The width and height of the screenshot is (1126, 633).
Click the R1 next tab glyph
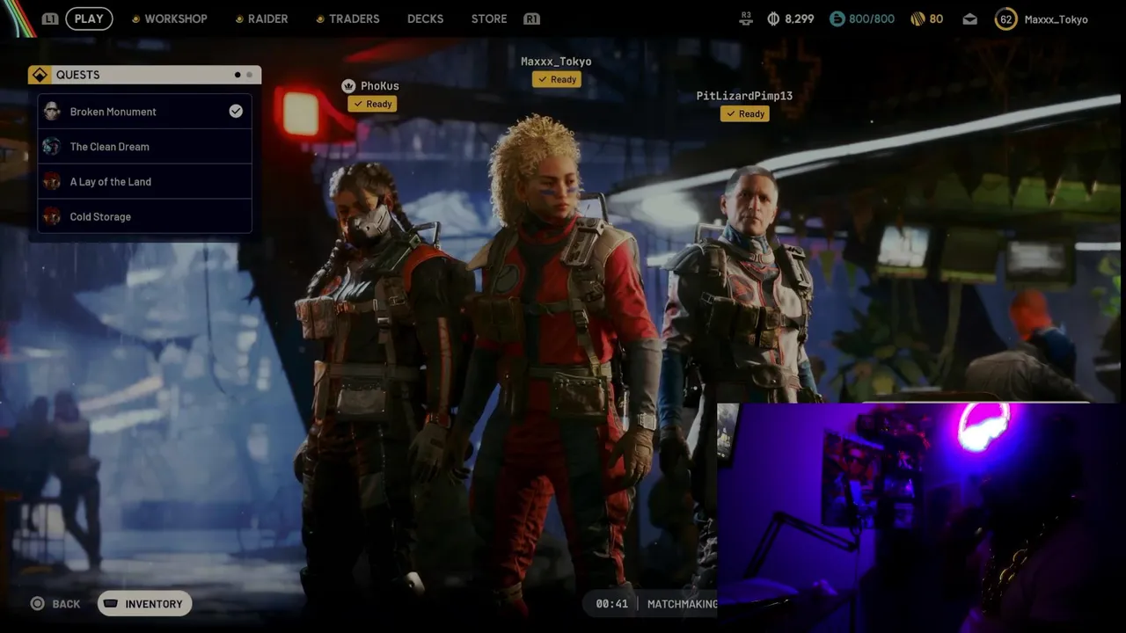531,18
